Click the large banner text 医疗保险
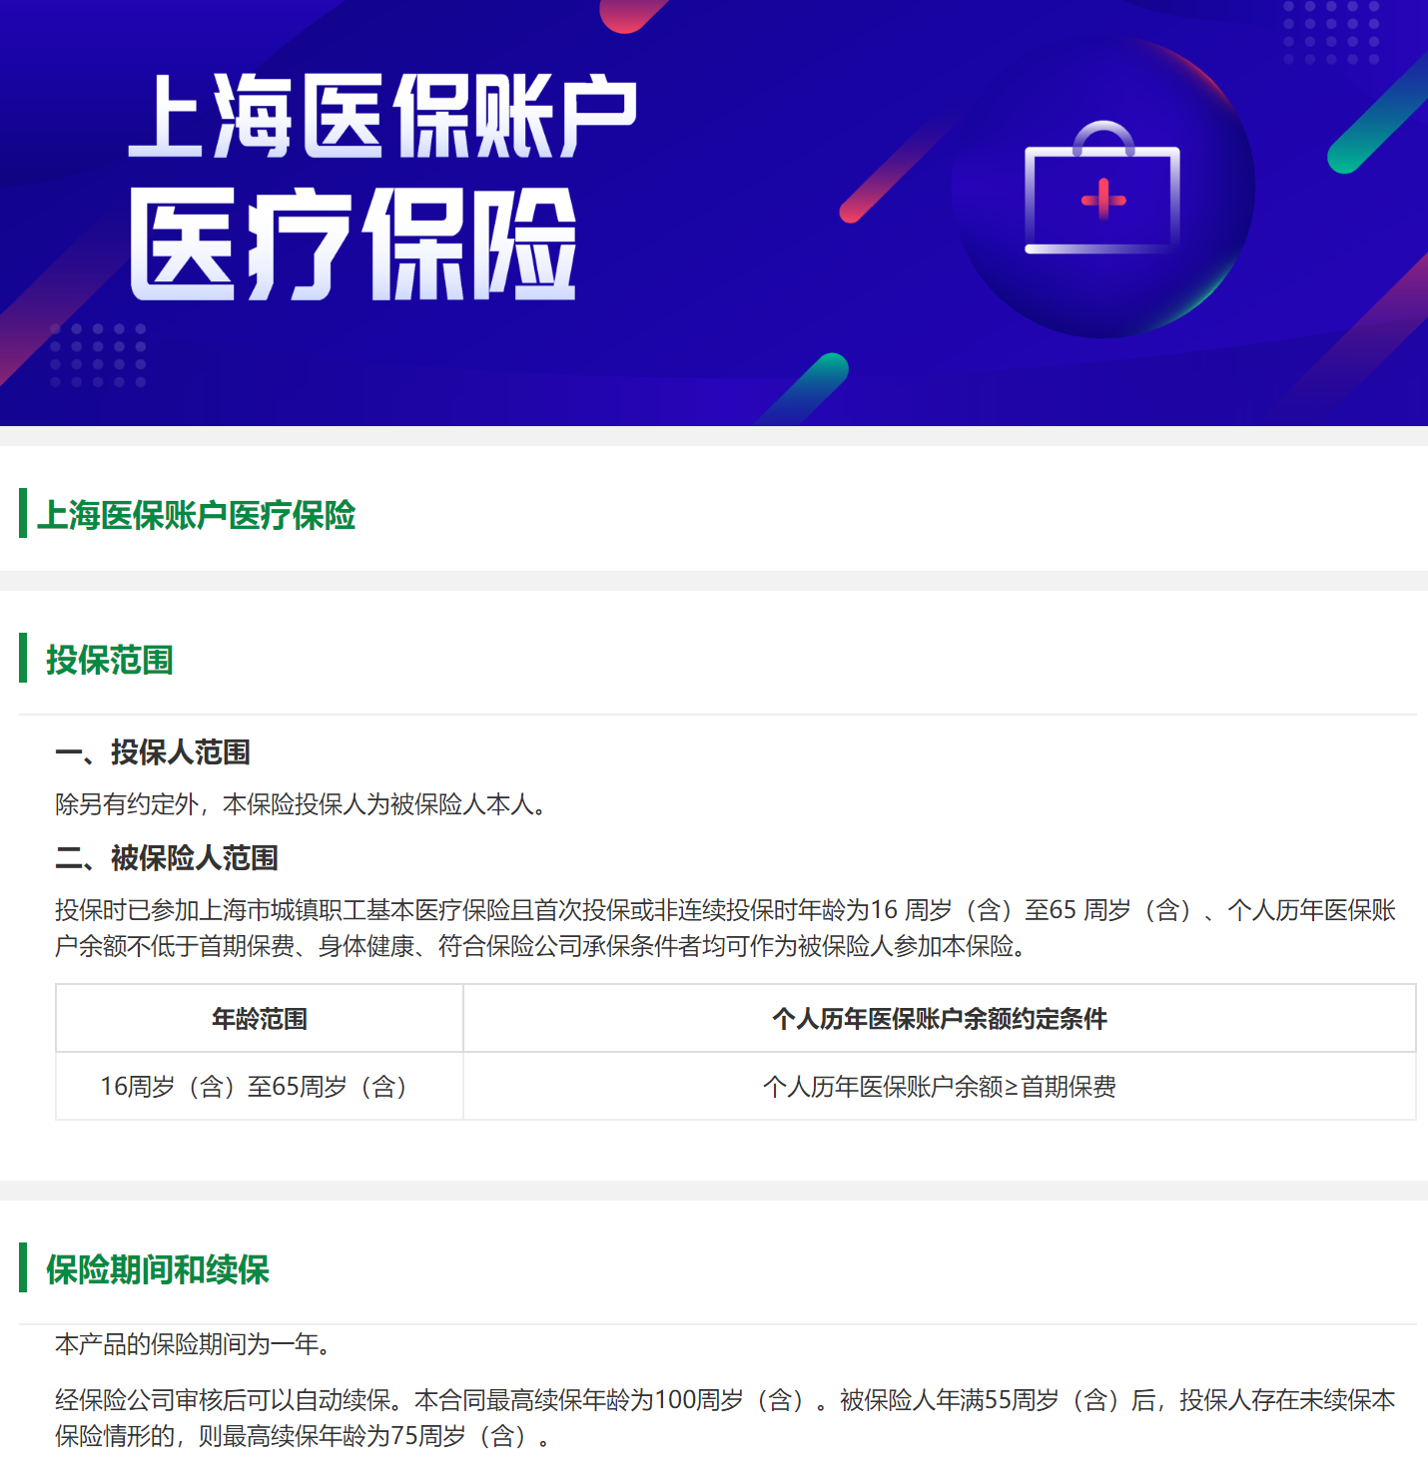Image resolution: width=1428 pixels, height=1471 pixels. point(353,245)
